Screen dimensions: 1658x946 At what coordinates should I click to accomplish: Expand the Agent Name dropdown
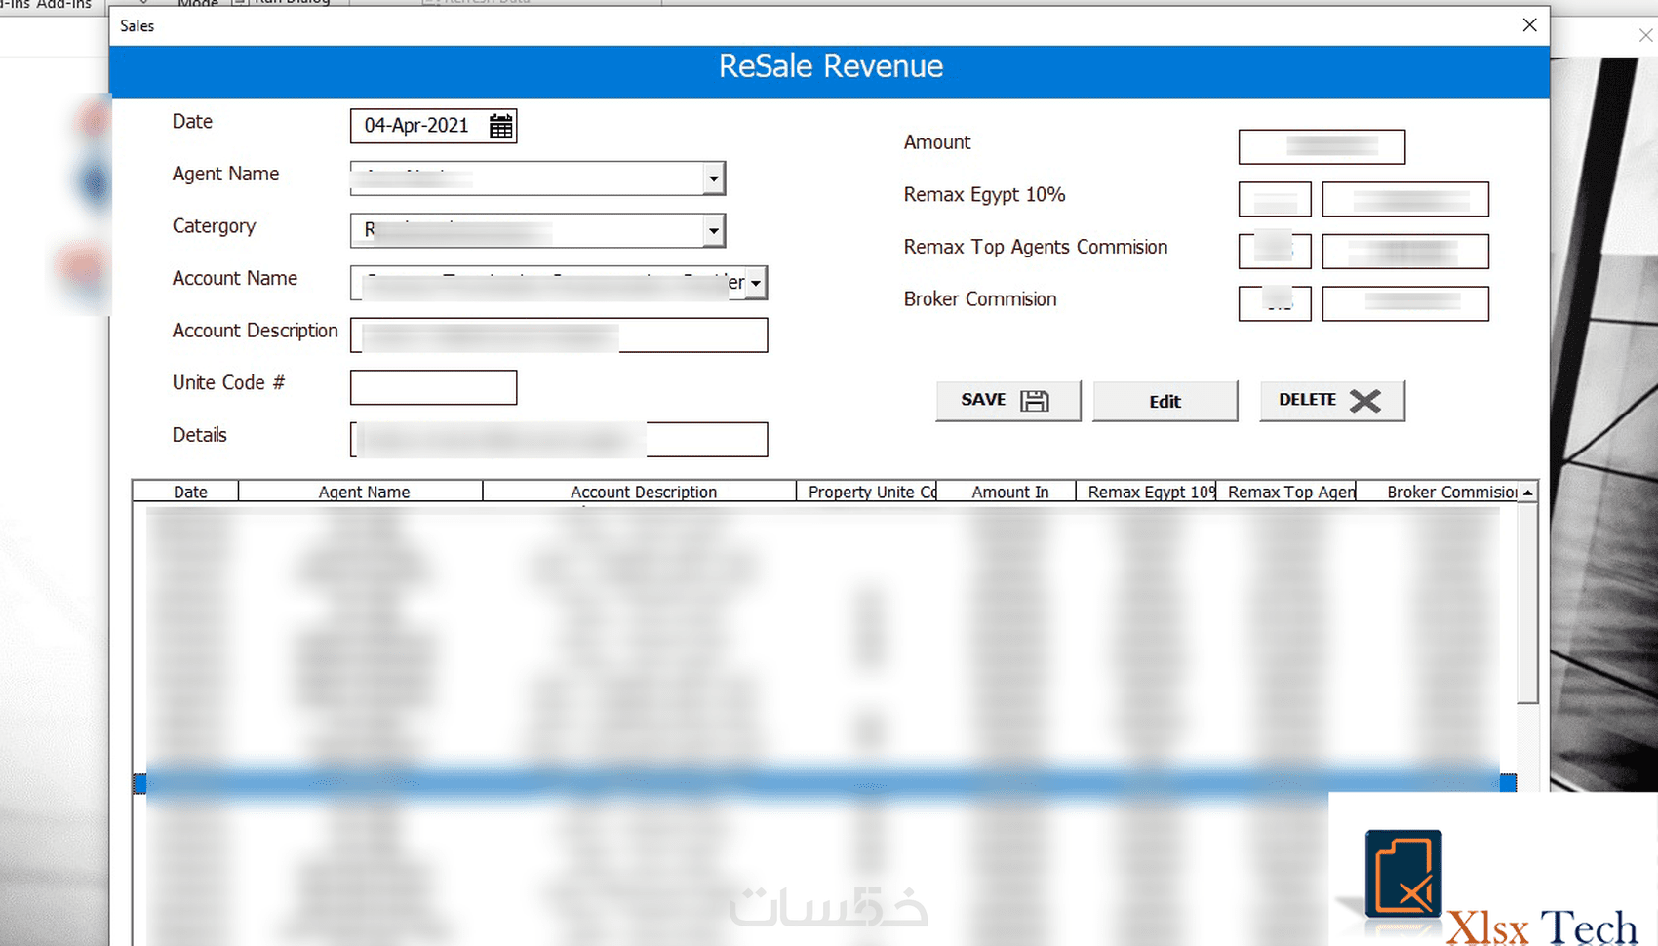714,178
